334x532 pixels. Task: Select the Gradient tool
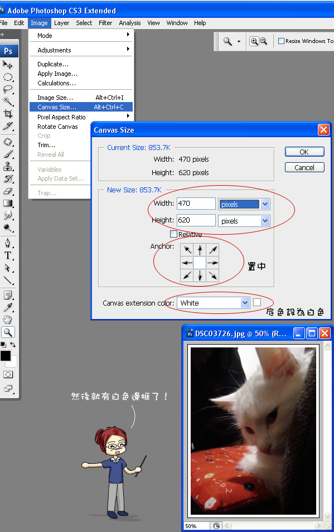click(x=8, y=203)
